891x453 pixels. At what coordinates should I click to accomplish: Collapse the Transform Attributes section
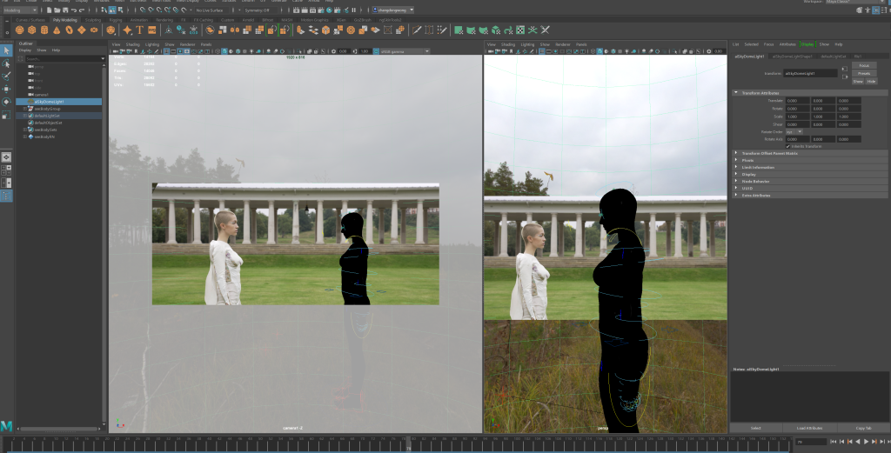(x=735, y=92)
